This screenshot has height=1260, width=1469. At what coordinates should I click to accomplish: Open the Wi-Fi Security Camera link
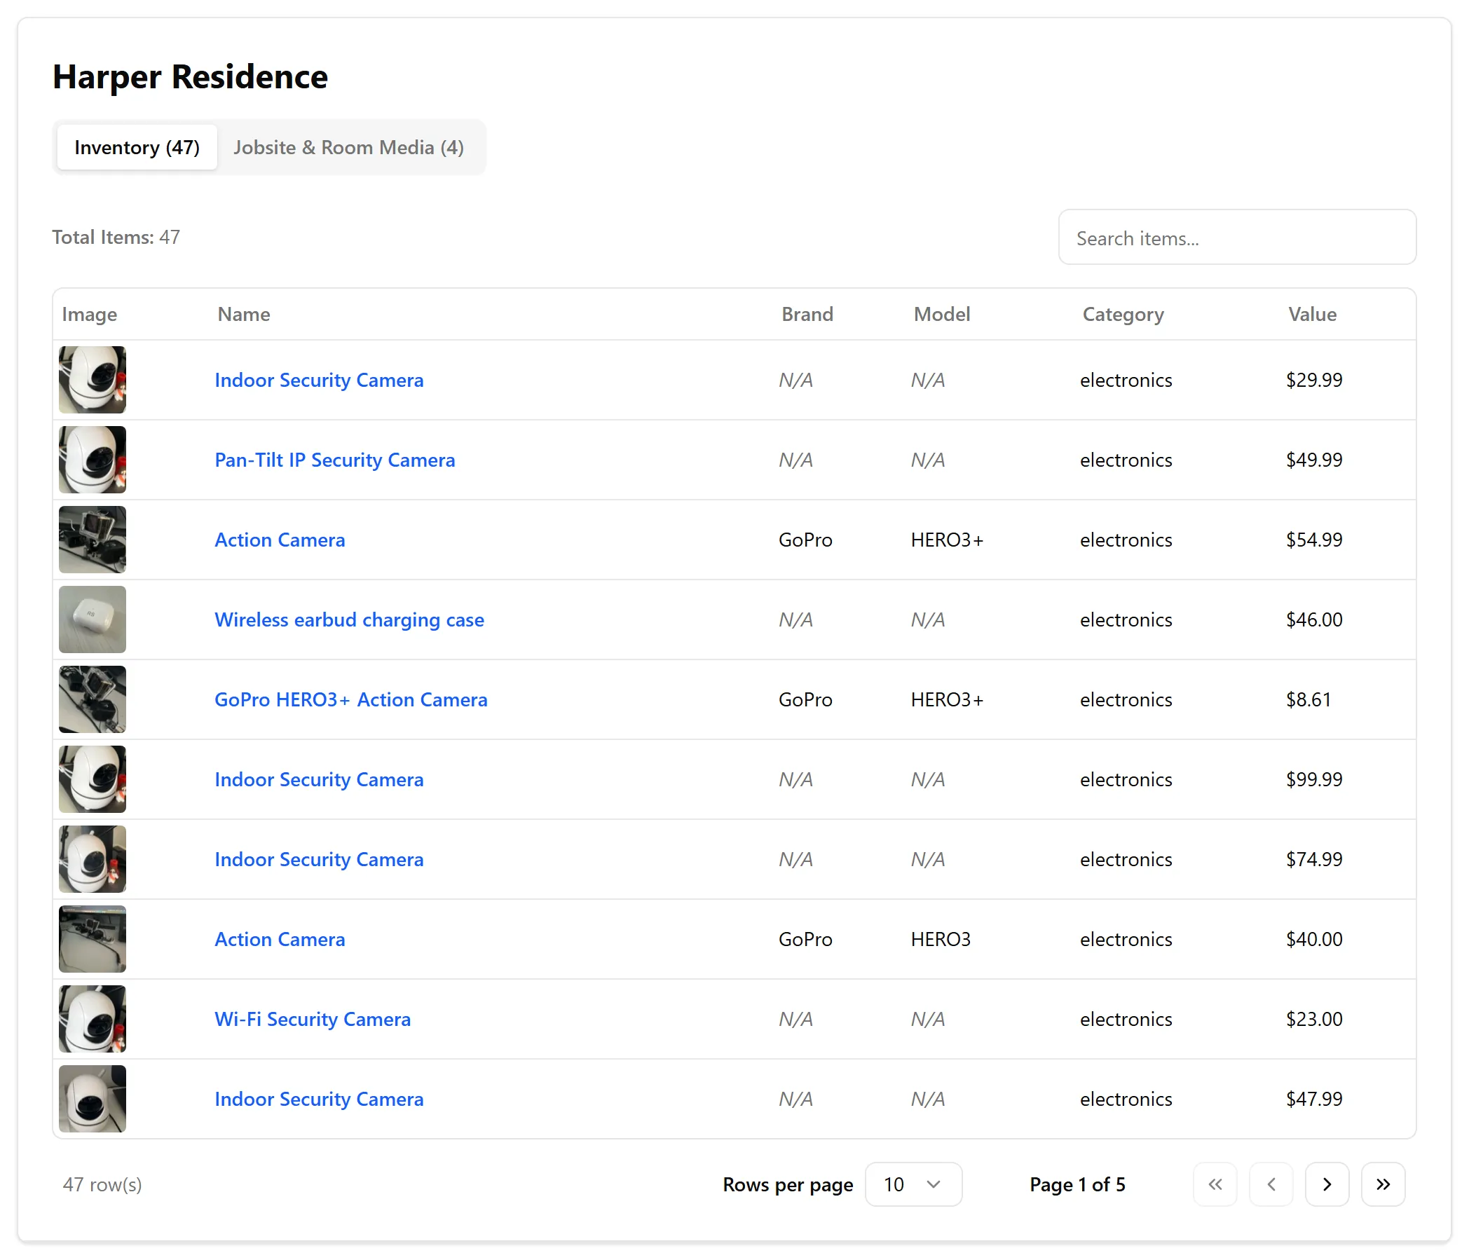pos(313,1019)
